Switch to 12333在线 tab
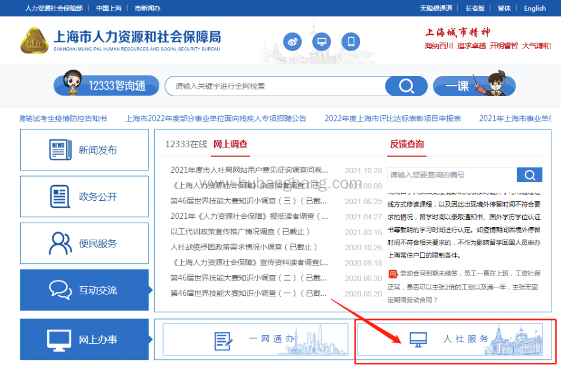Screen dimensions: 561x369 click(x=186, y=144)
